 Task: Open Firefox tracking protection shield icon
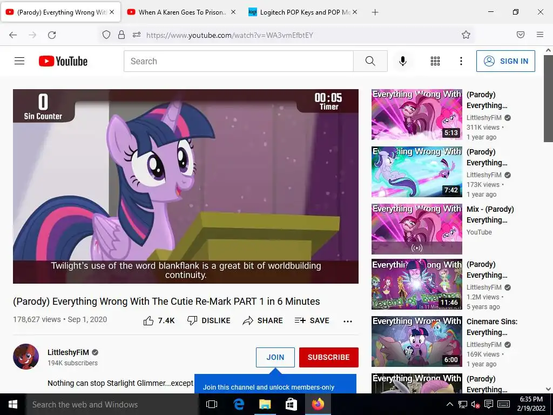[x=106, y=35]
